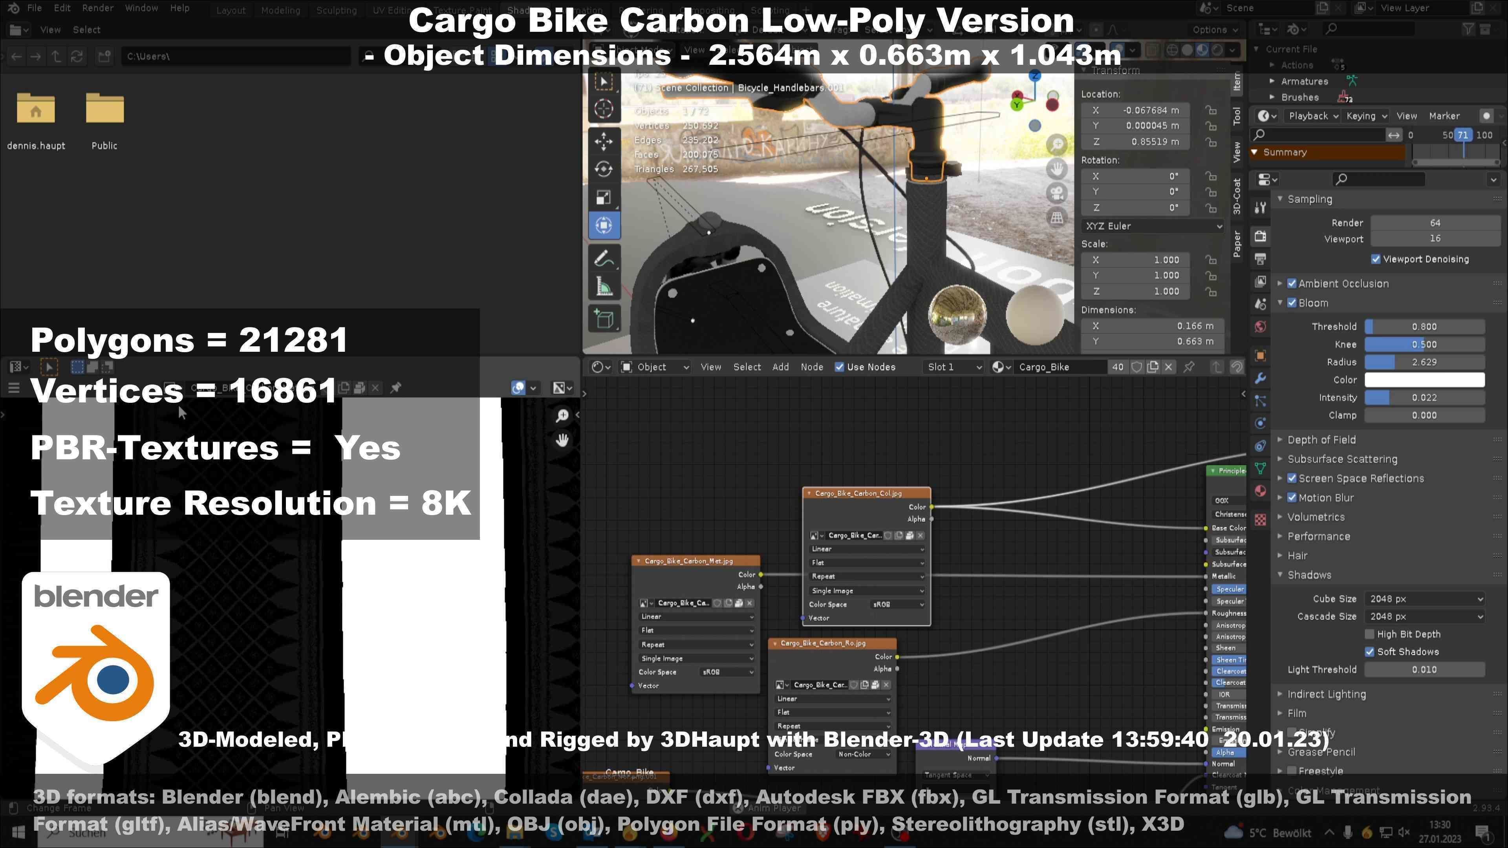The image size is (1508, 848).
Task: Open Cube Size dropdown
Action: (1425, 599)
